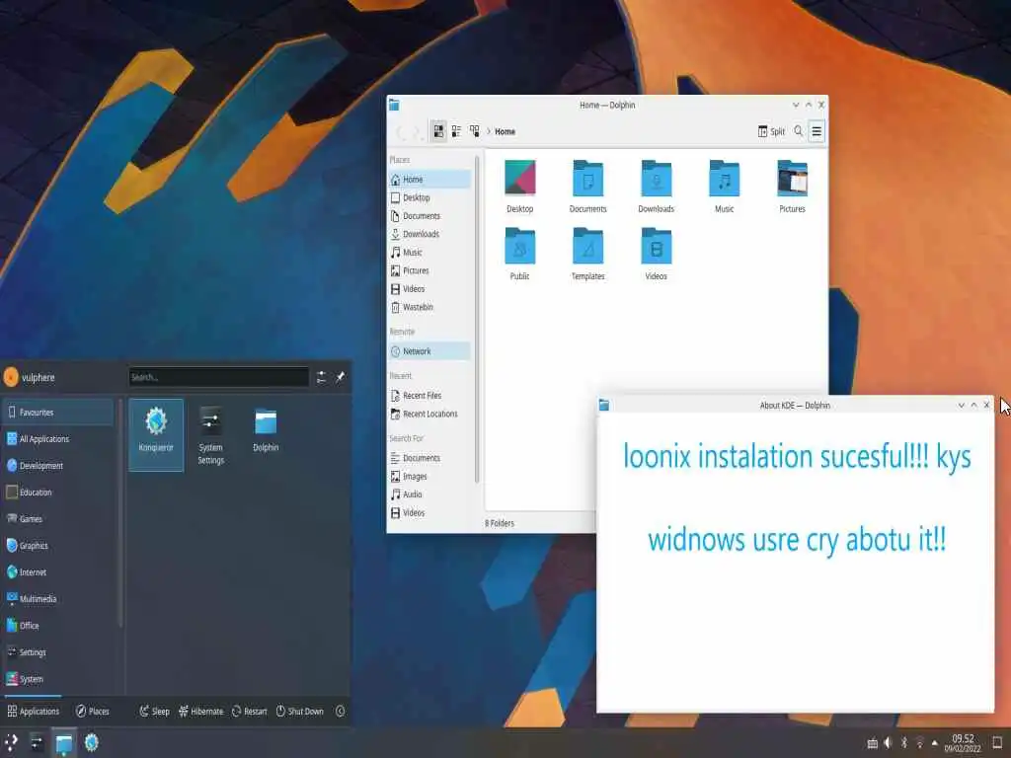The width and height of the screenshot is (1011, 758).
Task: Open Documents in Places sidebar
Action: pyautogui.click(x=430, y=216)
